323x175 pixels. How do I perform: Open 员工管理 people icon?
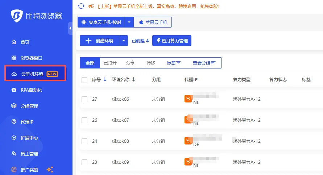coord(14,154)
